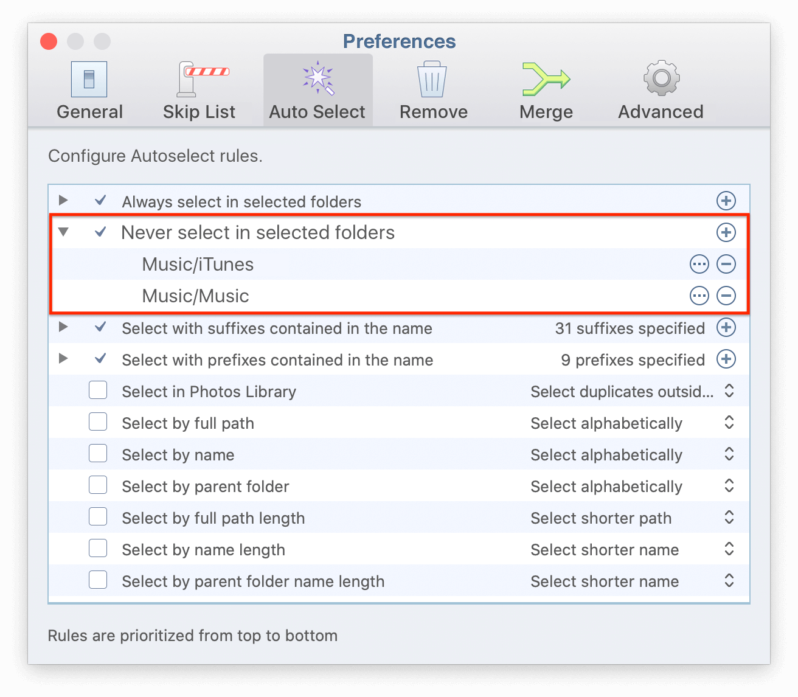Viewport: 798px width, 697px height.
Task: Open options for the Music/Music folder
Action: click(x=699, y=296)
